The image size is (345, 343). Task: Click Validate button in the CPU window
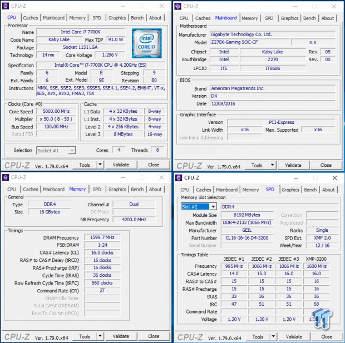(x=121, y=165)
